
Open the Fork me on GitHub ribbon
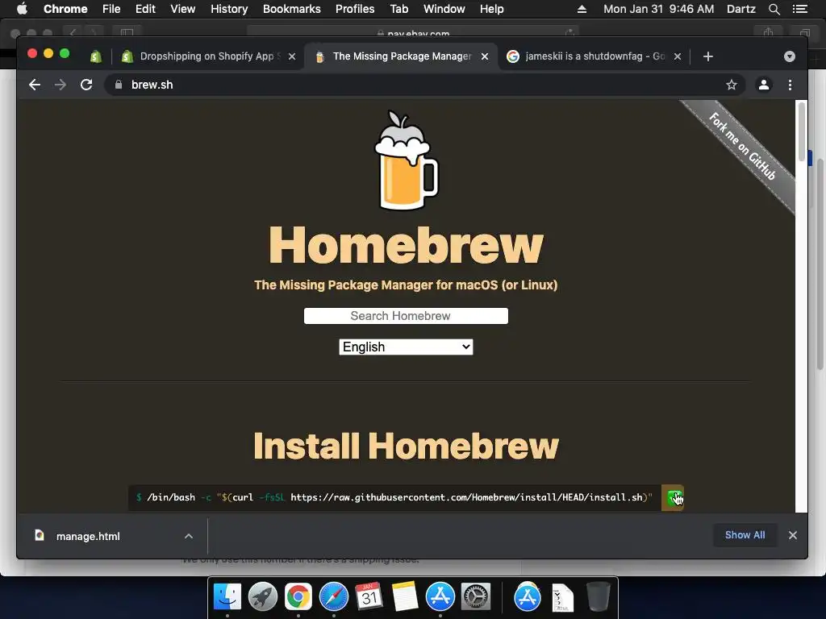click(742, 147)
